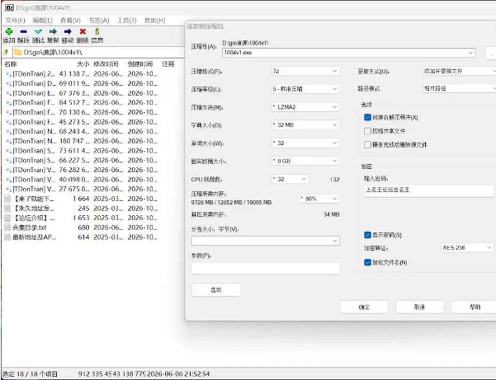Expand the 固实数据大小 dropdown showing 8 GB
Screen dimensions: 496x380
tap(305, 161)
